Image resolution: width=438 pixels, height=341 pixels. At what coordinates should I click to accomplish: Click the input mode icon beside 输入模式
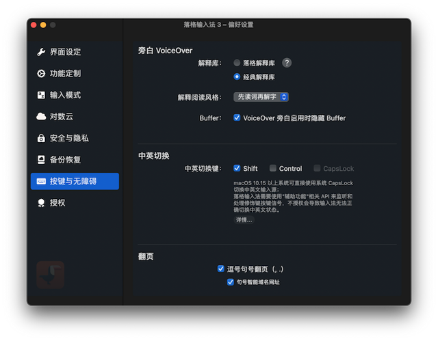[x=41, y=95]
